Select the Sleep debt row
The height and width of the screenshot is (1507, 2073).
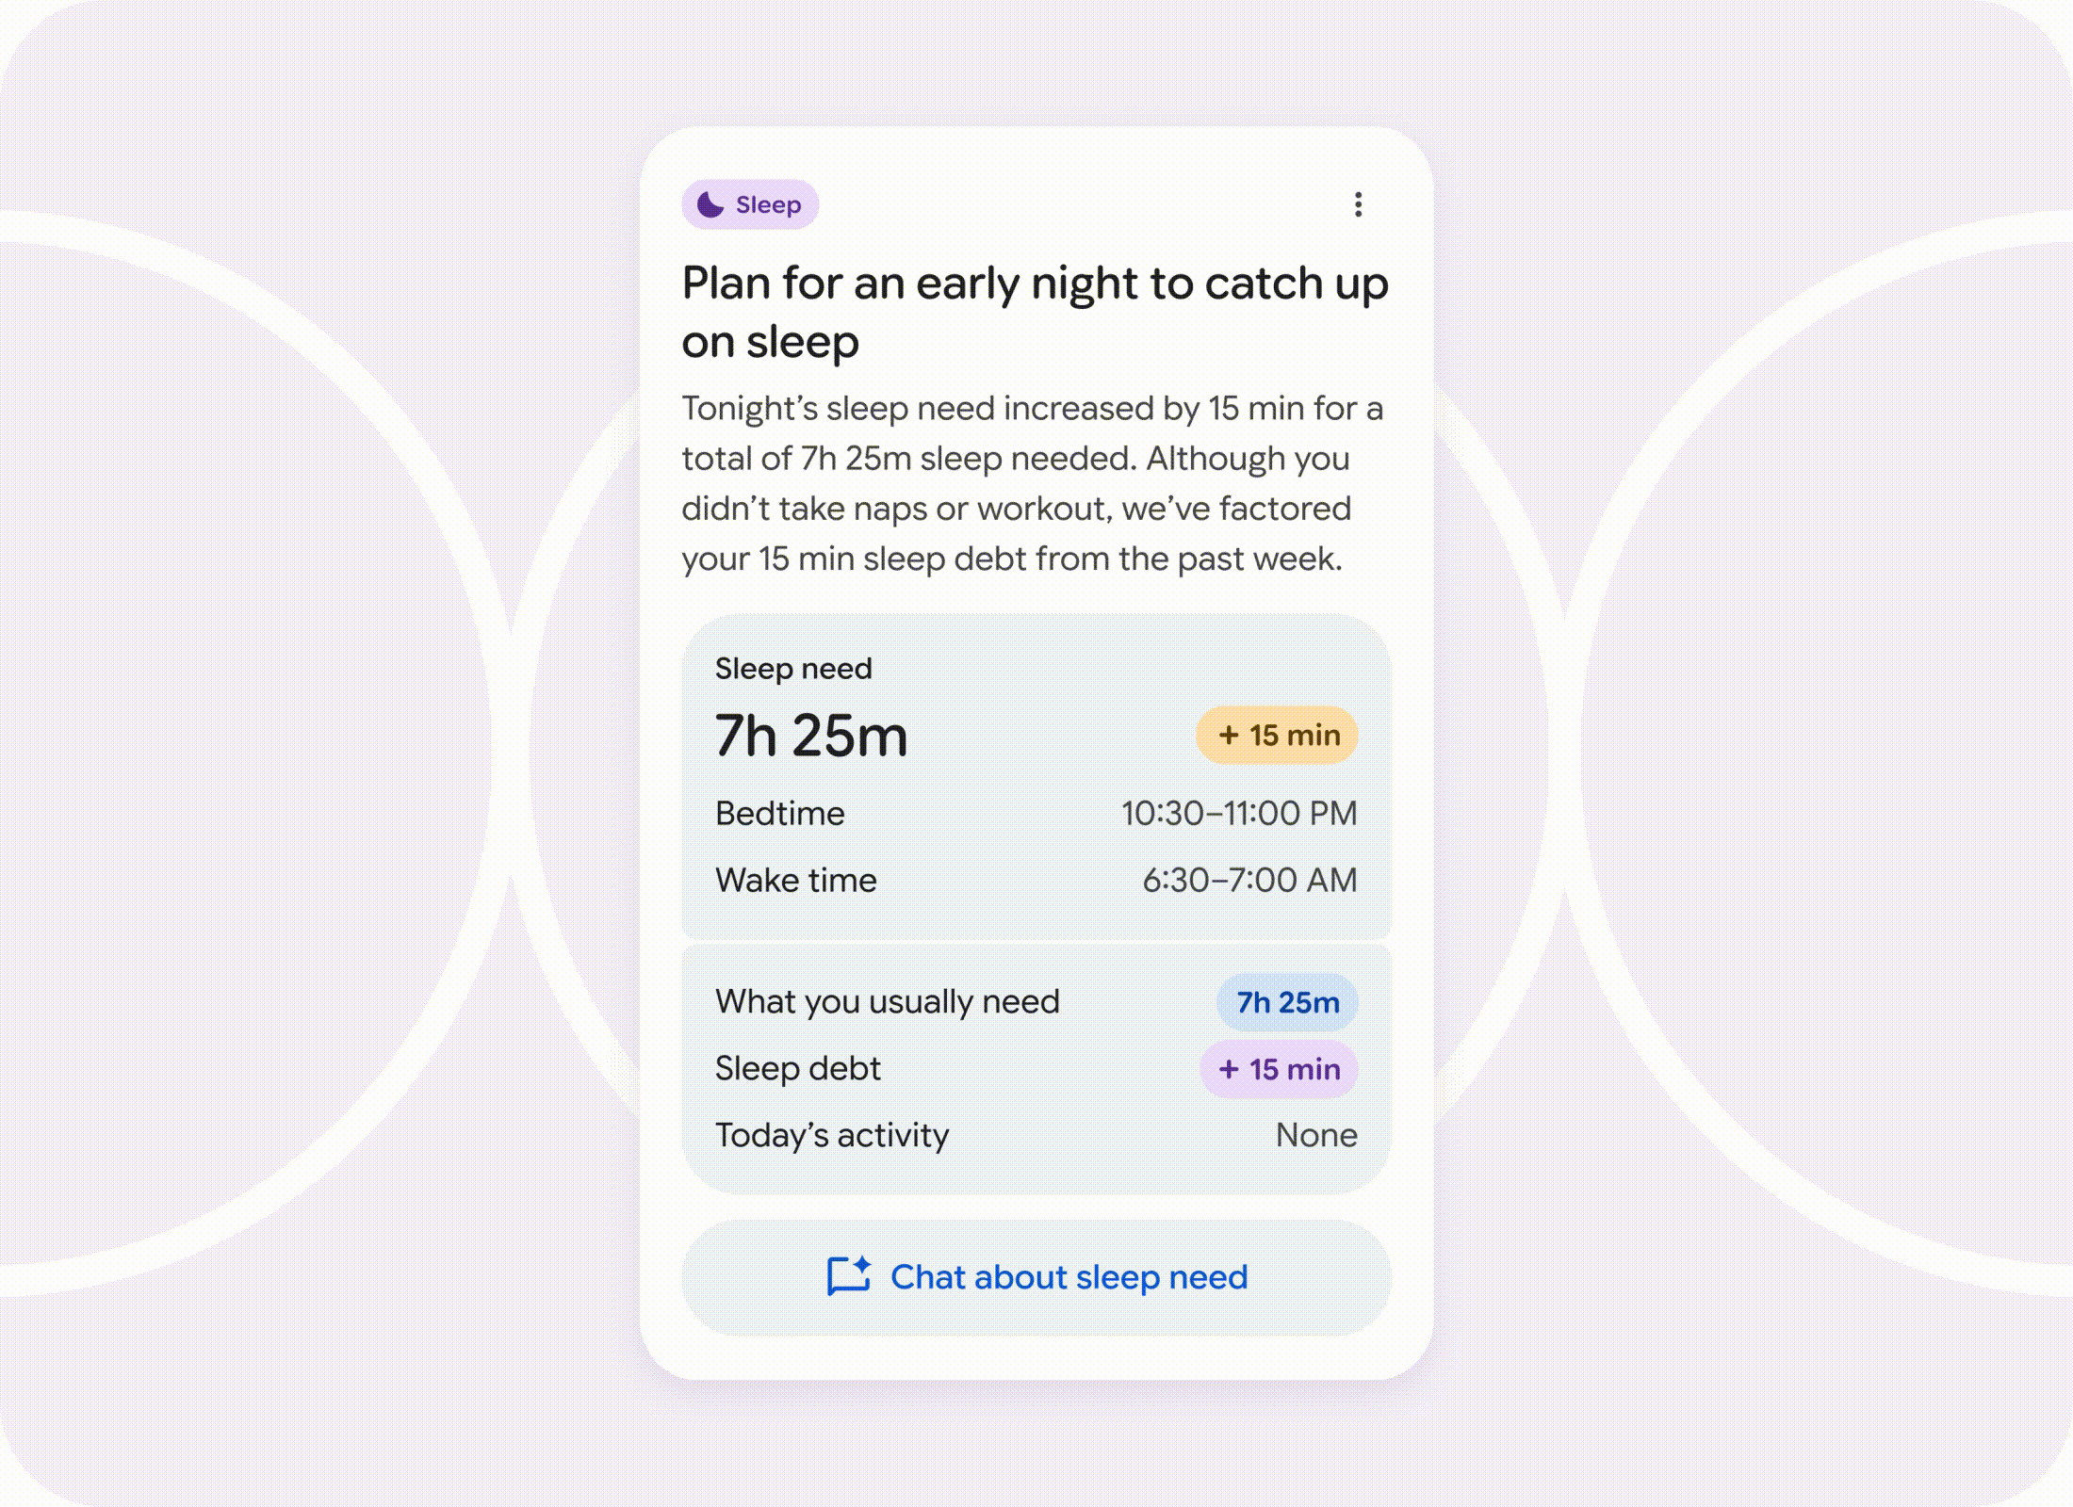[x=1036, y=1069]
